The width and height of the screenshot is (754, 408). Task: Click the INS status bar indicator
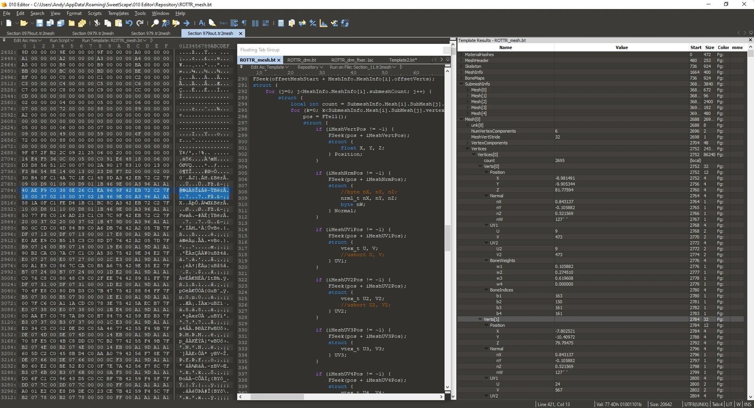(x=748, y=404)
